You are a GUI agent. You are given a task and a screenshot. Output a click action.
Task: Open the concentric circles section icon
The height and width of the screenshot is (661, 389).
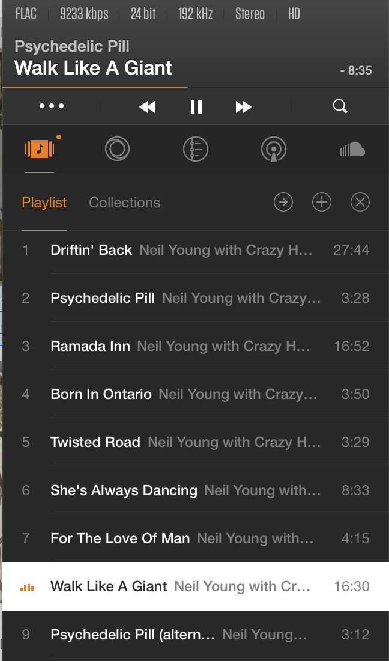coord(117,148)
